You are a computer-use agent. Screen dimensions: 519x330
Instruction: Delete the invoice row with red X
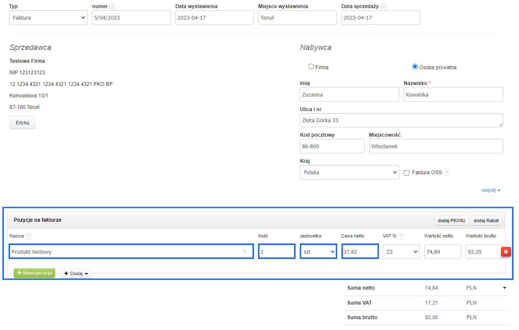pos(506,252)
